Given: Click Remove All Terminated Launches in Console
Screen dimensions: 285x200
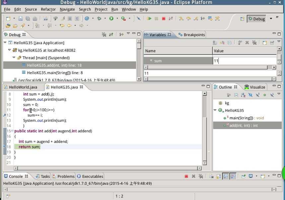Looking at the screenshot, I should [x=201, y=176].
